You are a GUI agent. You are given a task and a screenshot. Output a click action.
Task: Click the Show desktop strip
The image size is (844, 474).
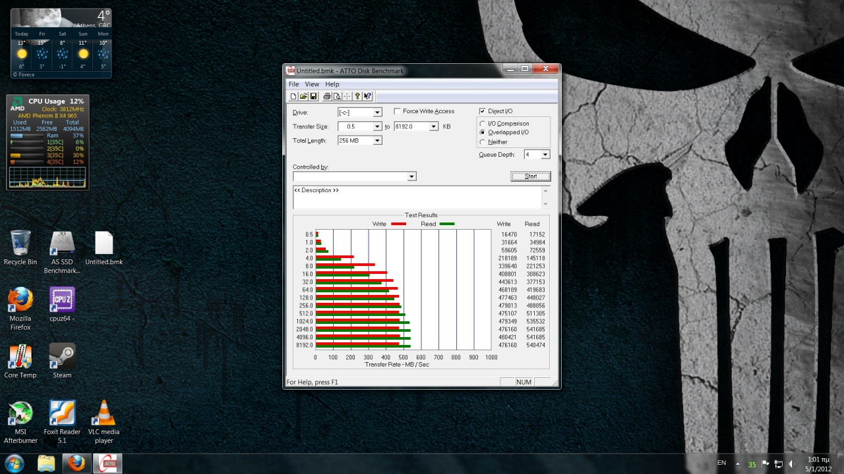839,463
